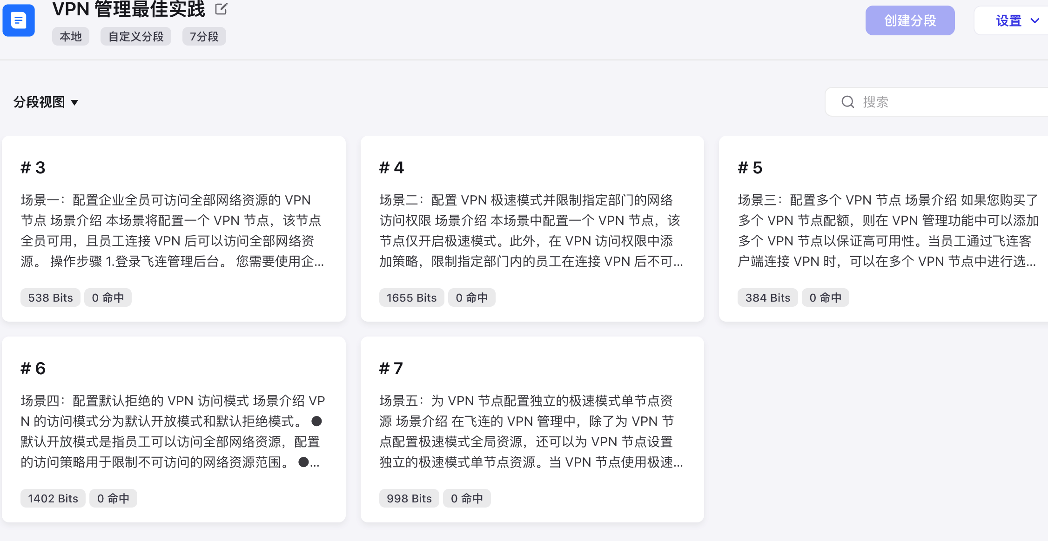Click the blue document icon
1048x541 pixels.
19,20
